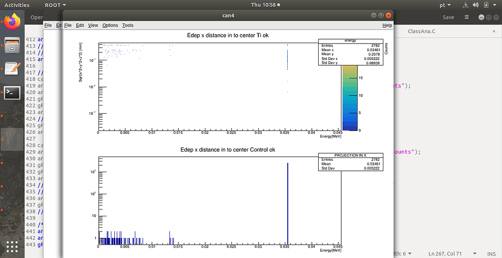Open the gedit hamburger menu
Image resolution: width=502 pixels, height=258 pixels.
[467, 17]
